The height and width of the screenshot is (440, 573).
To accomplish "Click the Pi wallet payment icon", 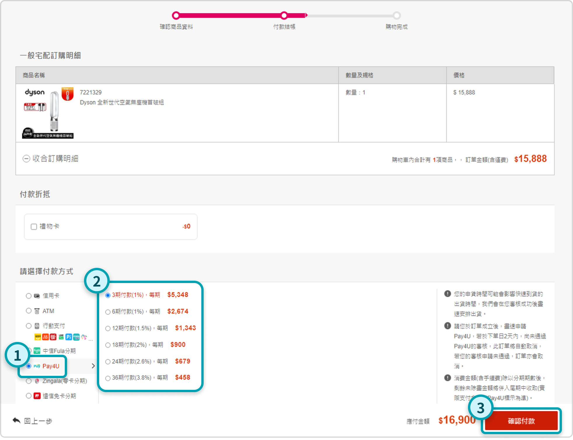I will (69, 337).
